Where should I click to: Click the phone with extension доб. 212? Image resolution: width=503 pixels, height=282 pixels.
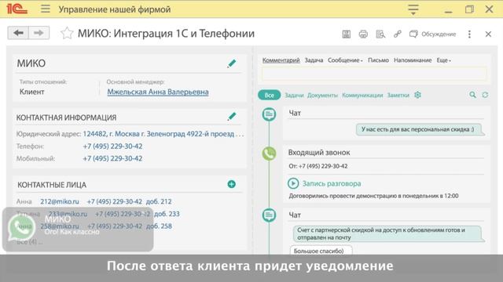point(129,201)
